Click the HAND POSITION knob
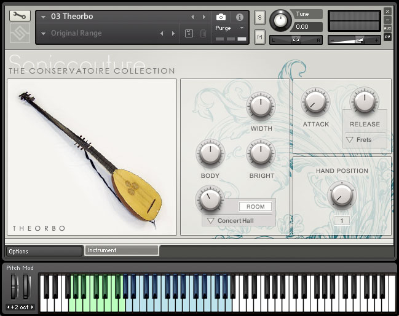 [x=342, y=196]
